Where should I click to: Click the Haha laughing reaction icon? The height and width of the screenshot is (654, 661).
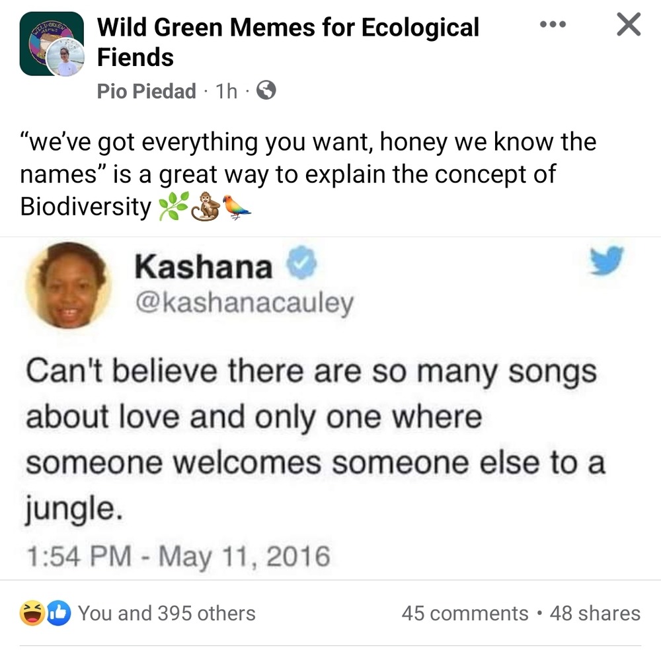tap(30, 613)
